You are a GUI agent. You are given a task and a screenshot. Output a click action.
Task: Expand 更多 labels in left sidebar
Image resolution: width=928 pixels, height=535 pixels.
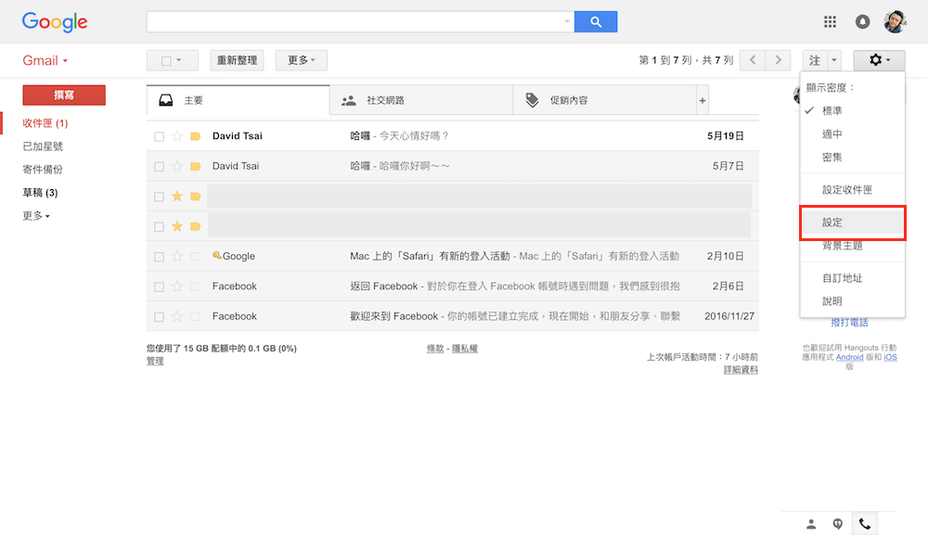point(36,216)
